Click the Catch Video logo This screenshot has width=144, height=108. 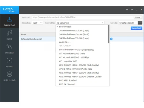click(10, 10)
